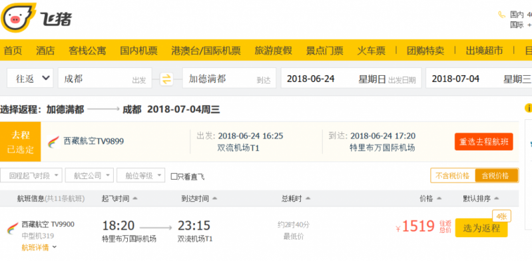Open 回程起飞时段 time filter dropdown
Screen dimensions: 532x261
pyautogui.click(x=31, y=176)
